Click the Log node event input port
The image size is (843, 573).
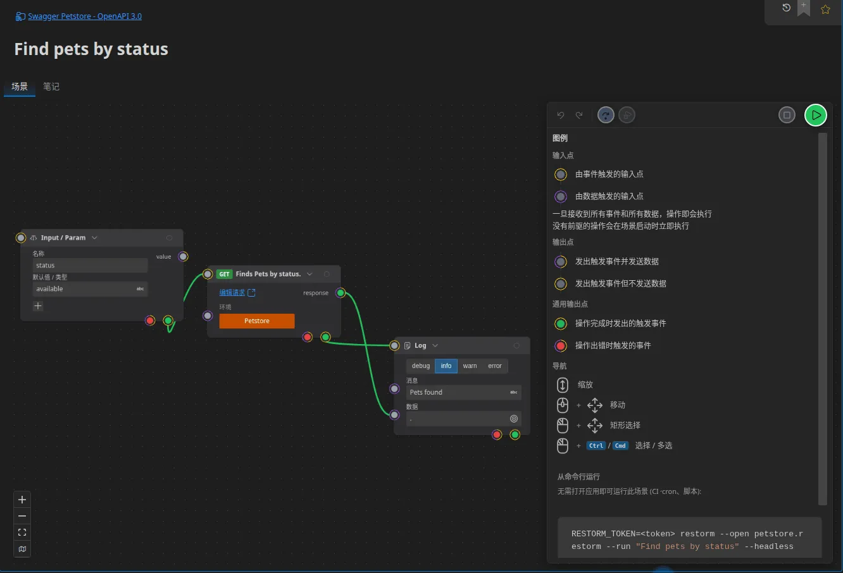394,345
